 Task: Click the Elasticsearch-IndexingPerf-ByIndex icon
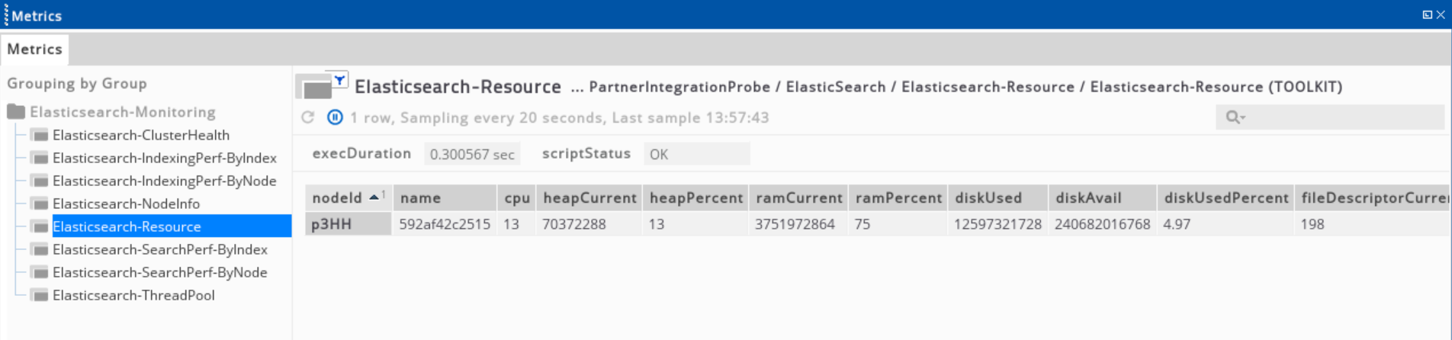[x=40, y=158]
